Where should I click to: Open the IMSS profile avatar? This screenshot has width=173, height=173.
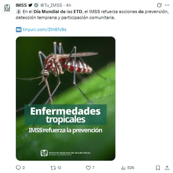(x=7, y=8)
